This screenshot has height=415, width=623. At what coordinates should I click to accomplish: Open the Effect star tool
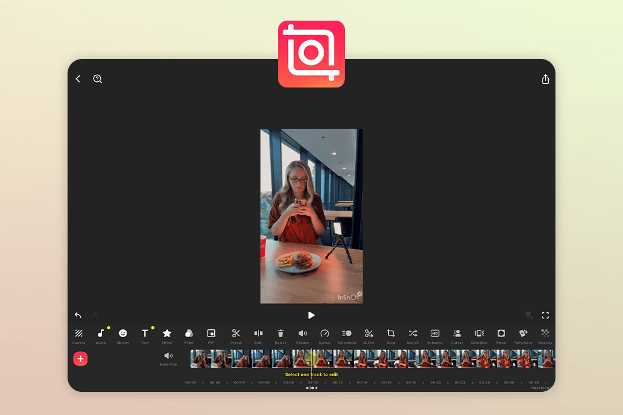pyautogui.click(x=167, y=336)
